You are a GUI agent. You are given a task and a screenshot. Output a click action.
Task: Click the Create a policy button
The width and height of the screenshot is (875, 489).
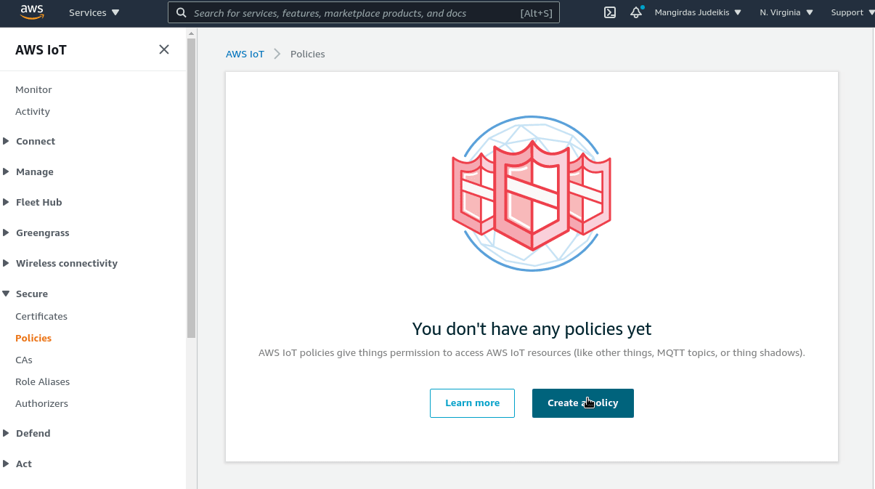coord(582,403)
